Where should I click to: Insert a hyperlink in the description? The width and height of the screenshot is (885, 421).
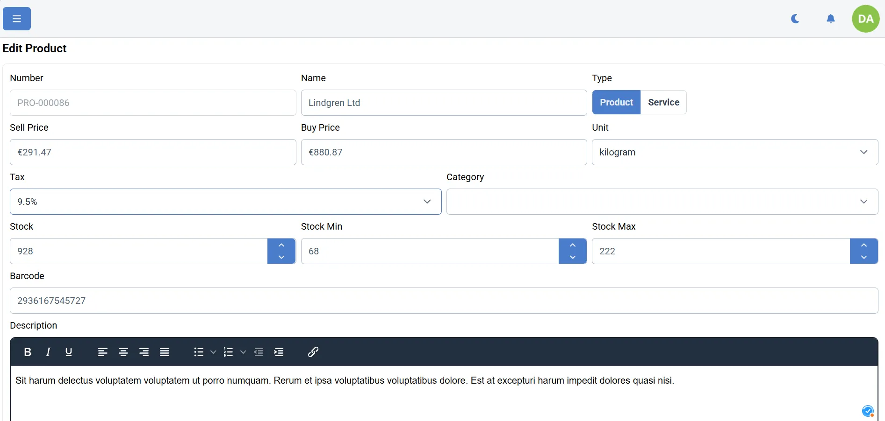click(x=313, y=352)
